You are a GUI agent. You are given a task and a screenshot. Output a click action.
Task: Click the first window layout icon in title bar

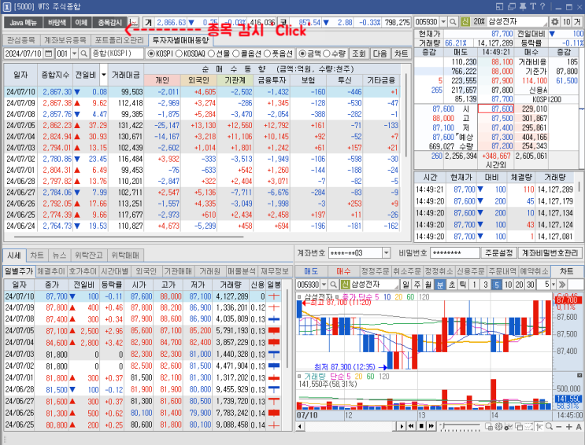point(499,6)
